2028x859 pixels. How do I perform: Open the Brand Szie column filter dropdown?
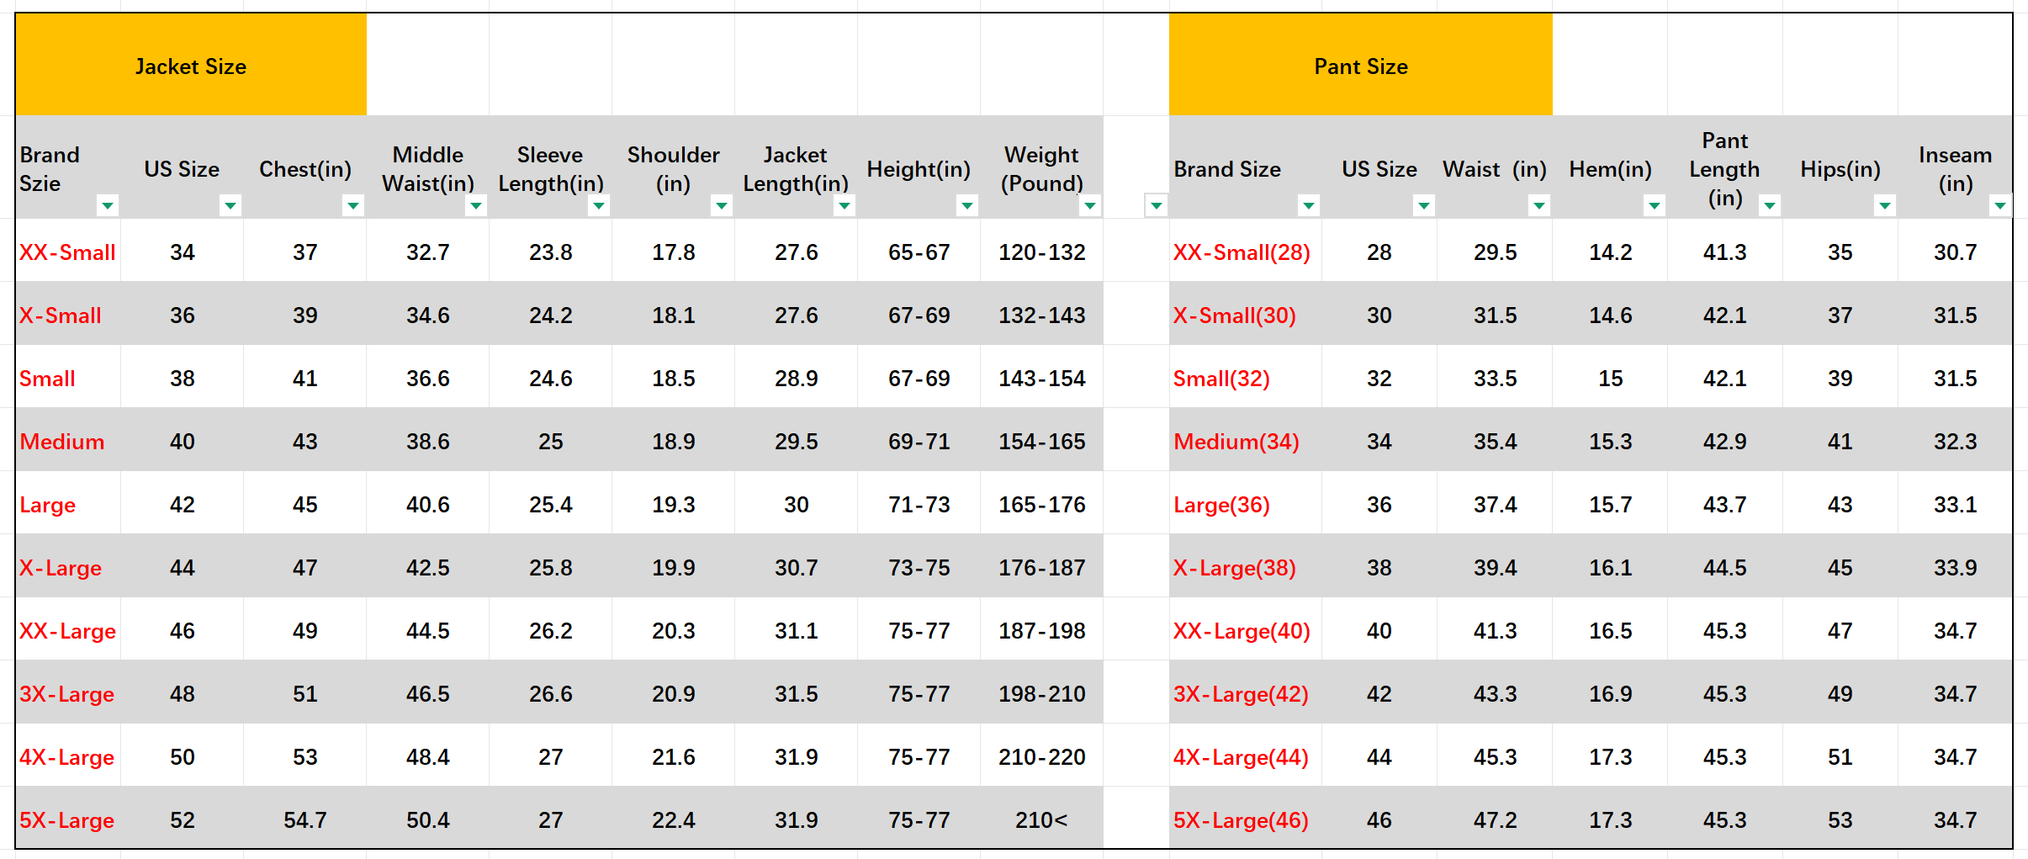click(x=108, y=205)
